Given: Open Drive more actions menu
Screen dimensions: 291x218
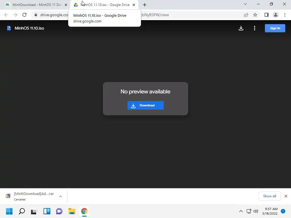Looking at the screenshot, I should click(x=254, y=28).
